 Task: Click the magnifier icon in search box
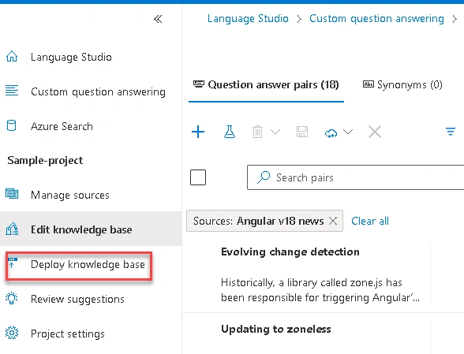(264, 177)
